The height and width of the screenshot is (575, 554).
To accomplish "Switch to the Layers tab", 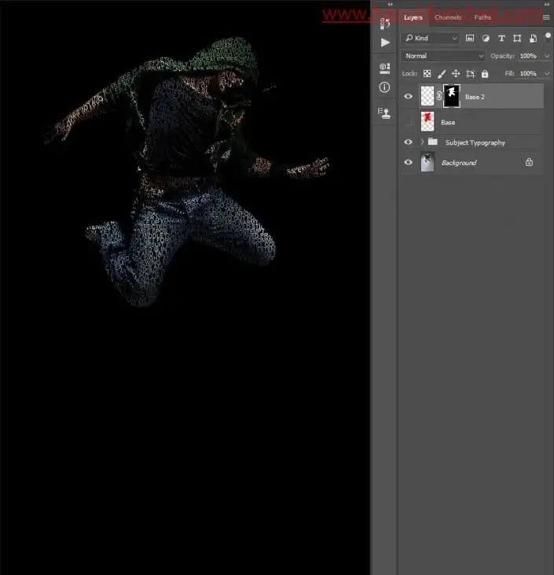I will click(413, 17).
